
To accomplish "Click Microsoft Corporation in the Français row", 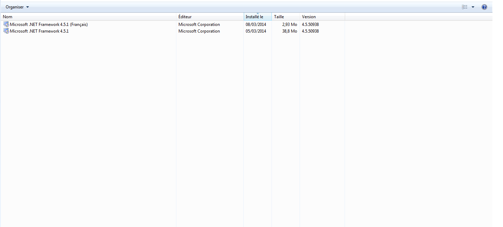I will tap(199, 25).
